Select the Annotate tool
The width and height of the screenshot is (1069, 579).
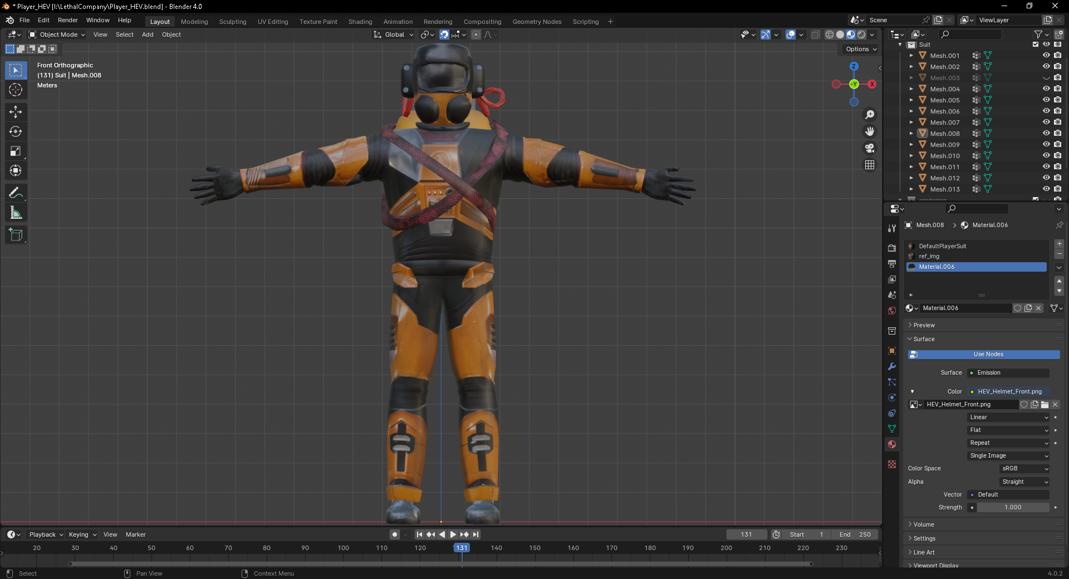coord(16,193)
